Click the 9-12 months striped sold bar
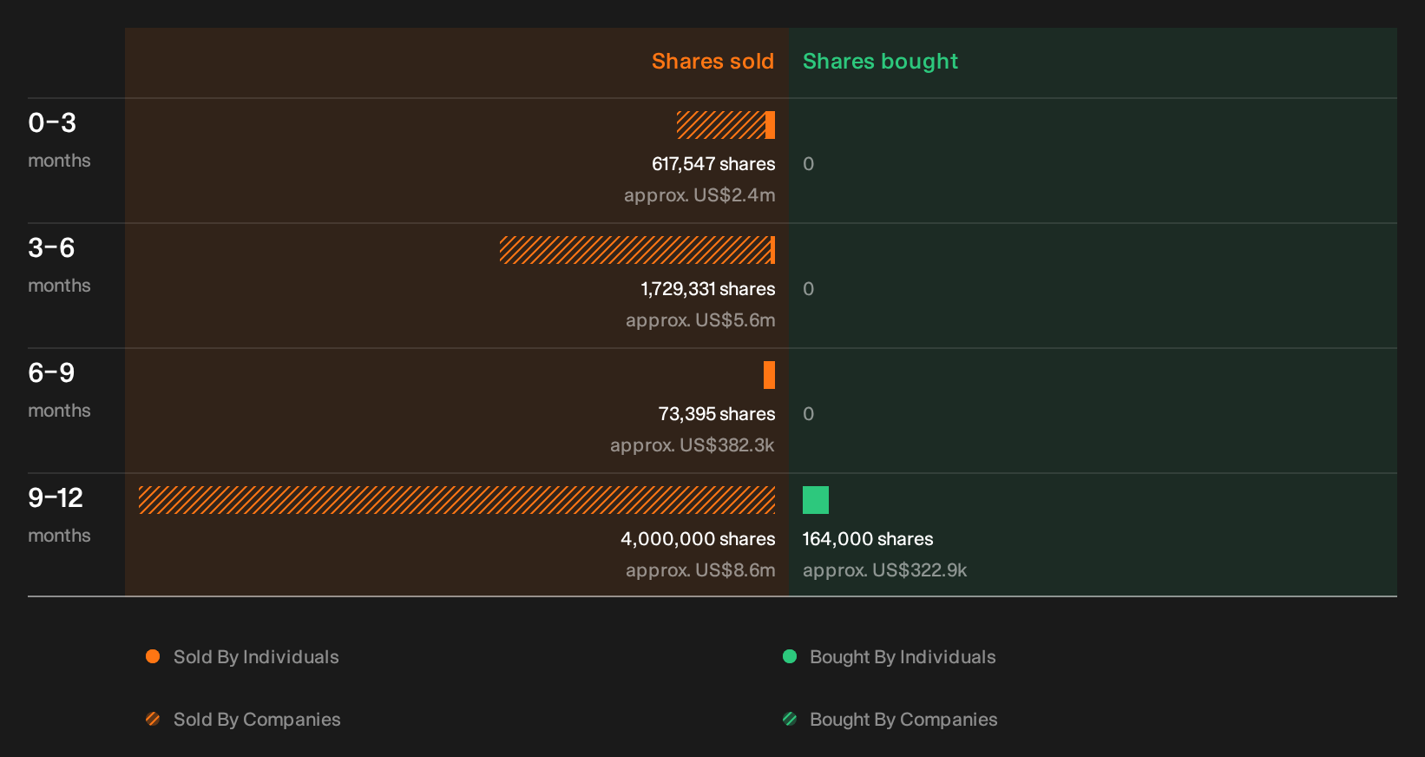 click(456, 500)
